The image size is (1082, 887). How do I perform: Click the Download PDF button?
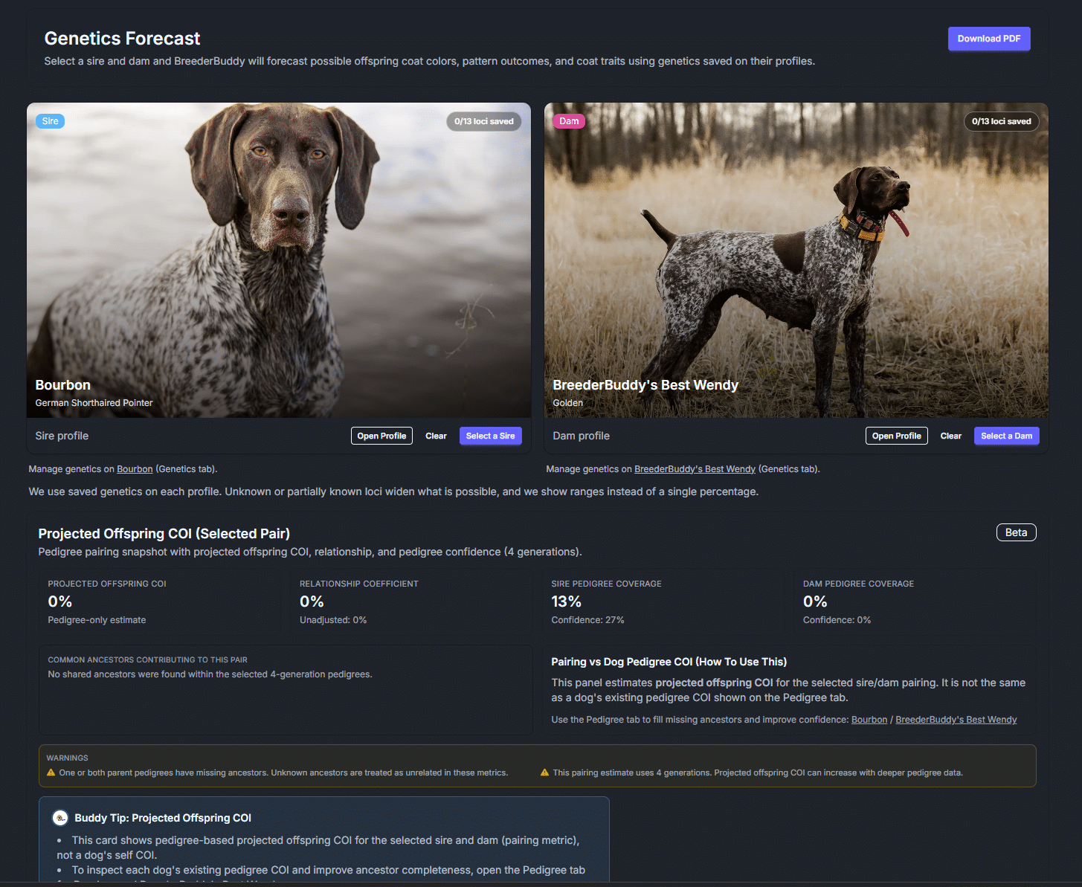pos(989,38)
